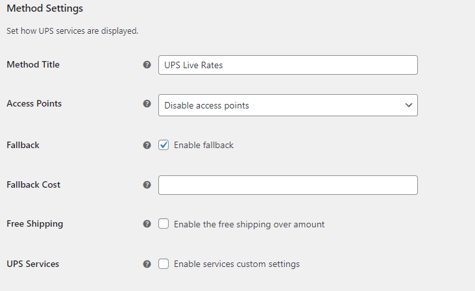Focus the empty Fallback Cost input
The image size is (475, 291).
pos(287,185)
